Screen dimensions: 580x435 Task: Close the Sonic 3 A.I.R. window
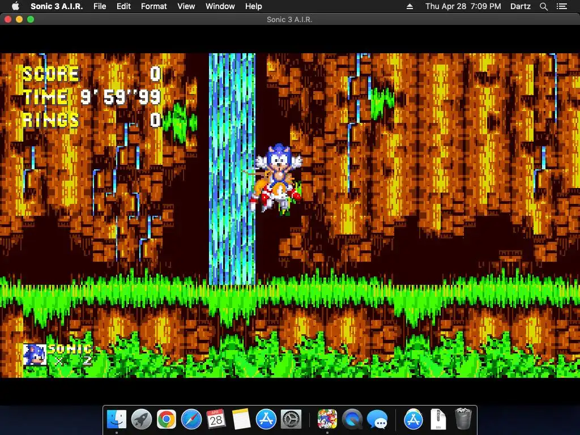click(x=8, y=19)
